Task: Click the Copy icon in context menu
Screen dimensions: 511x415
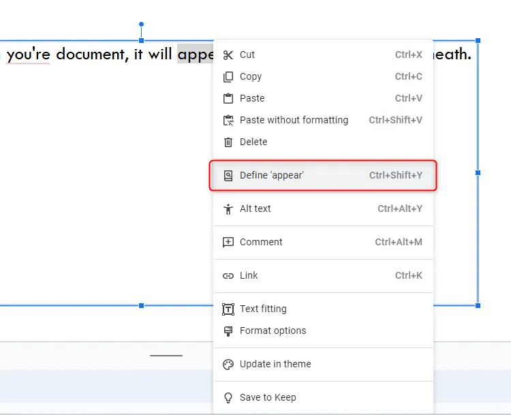Action: 228,76
